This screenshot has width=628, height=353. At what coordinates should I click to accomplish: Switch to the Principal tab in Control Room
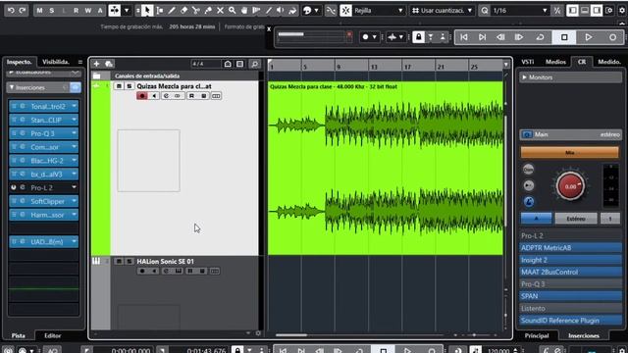[x=537, y=335]
